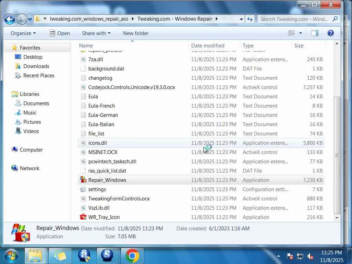Image resolution: width=352 pixels, height=264 pixels.
Task: Click the Change your view icon
Action: point(291,33)
